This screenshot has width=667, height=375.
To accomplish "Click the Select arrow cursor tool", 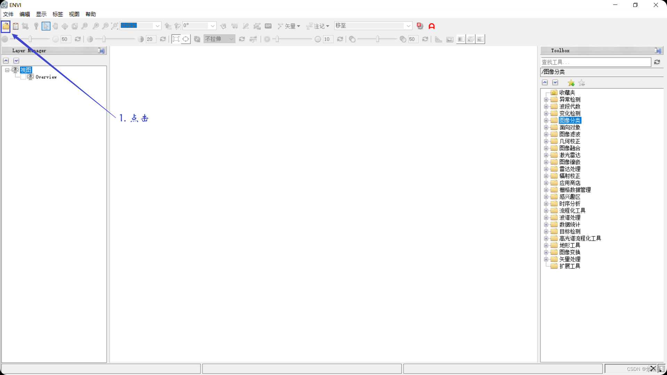I will click(46, 26).
